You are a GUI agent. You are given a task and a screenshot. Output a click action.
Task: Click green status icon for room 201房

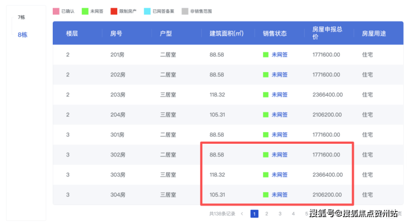pos(266,55)
